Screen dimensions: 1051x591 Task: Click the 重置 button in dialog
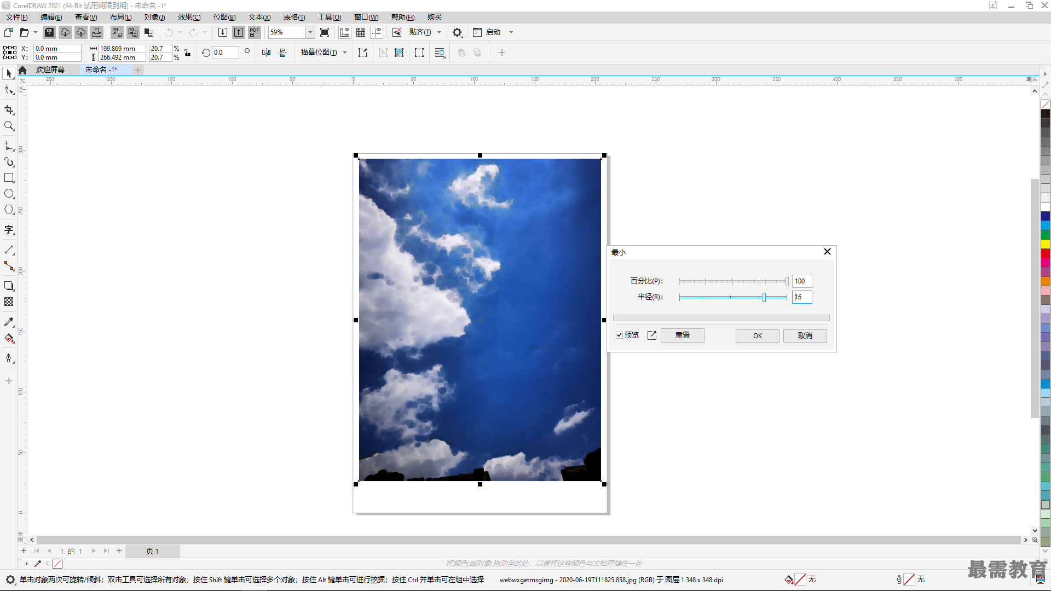682,335
